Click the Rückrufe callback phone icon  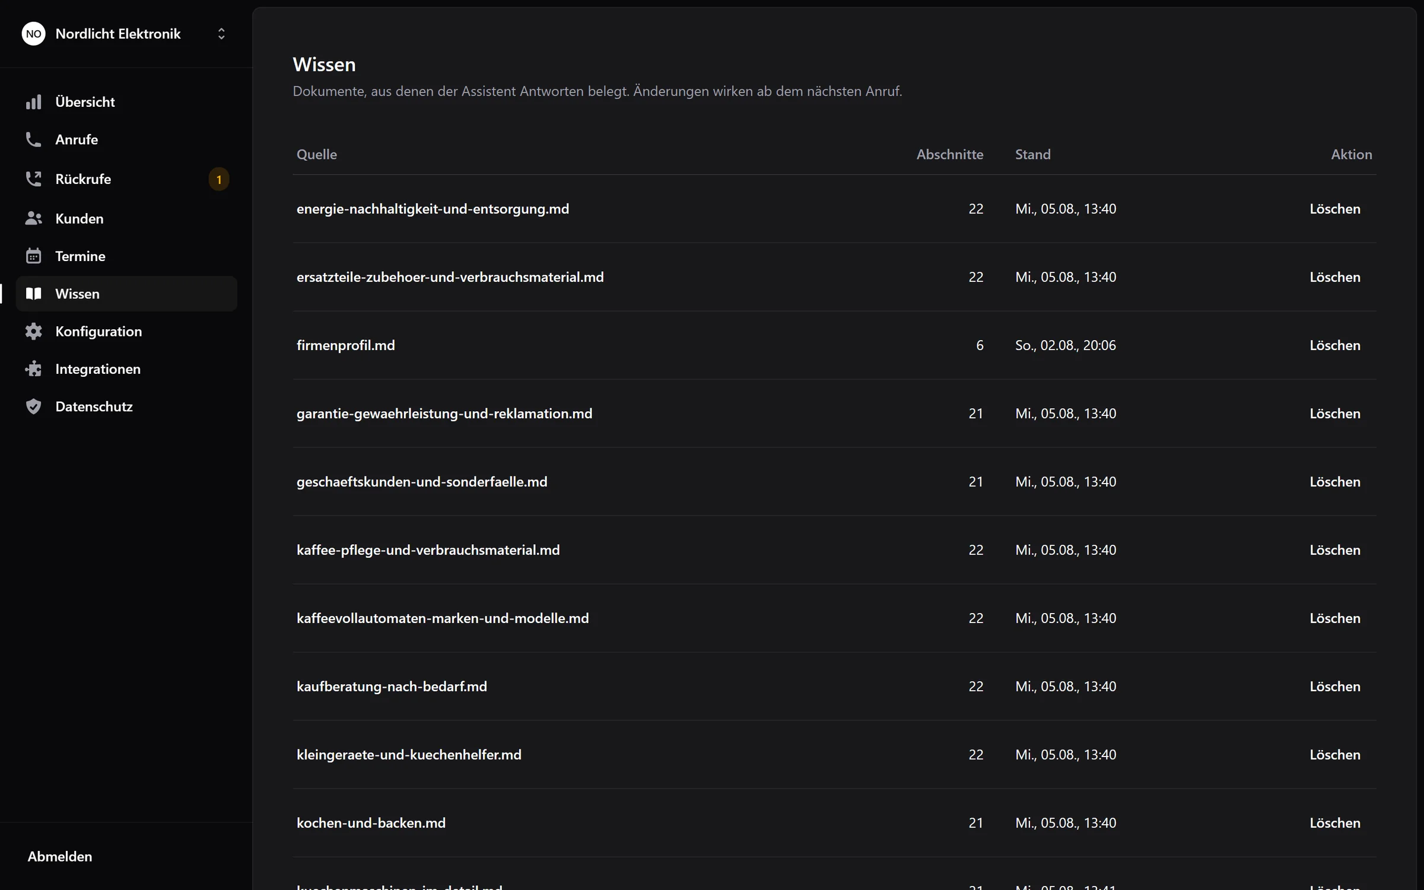coord(34,179)
